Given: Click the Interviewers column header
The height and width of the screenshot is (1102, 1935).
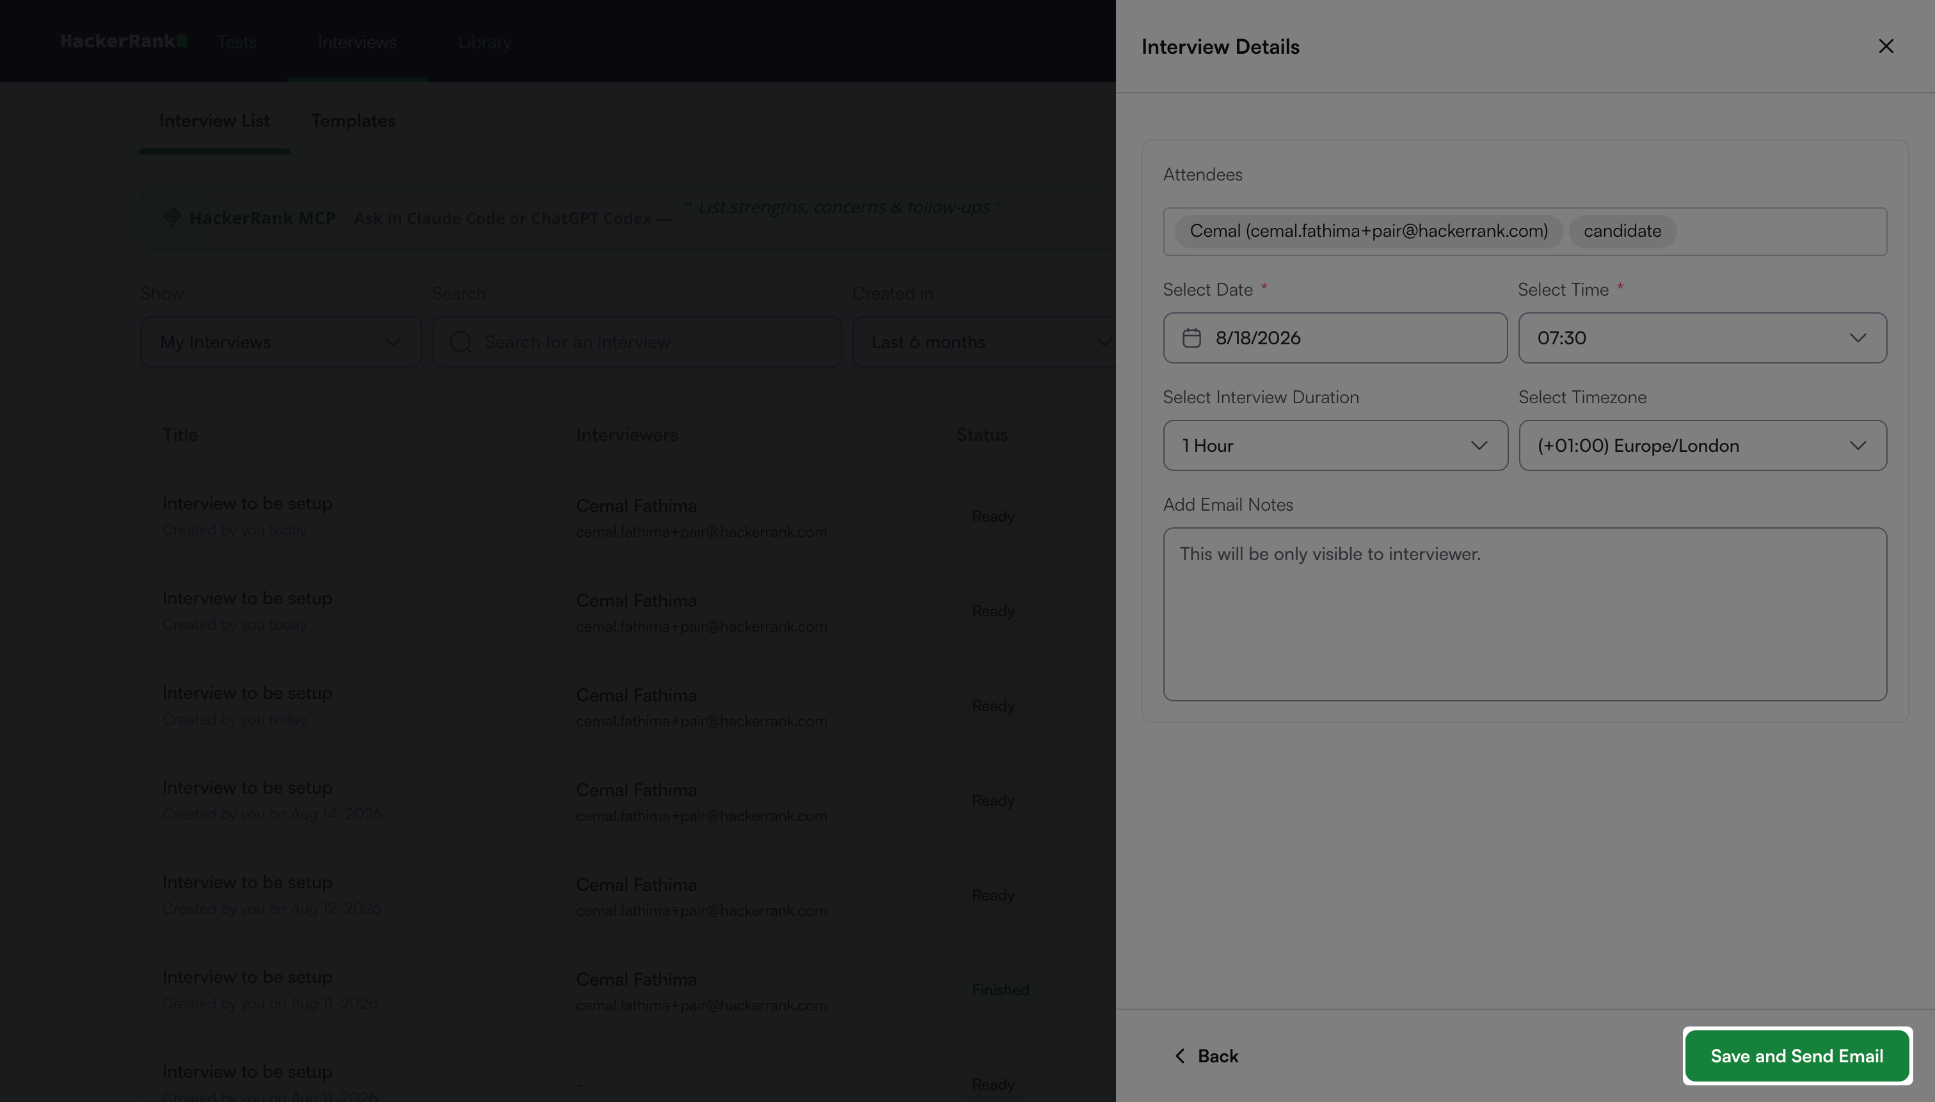Looking at the screenshot, I should click(x=626, y=435).
